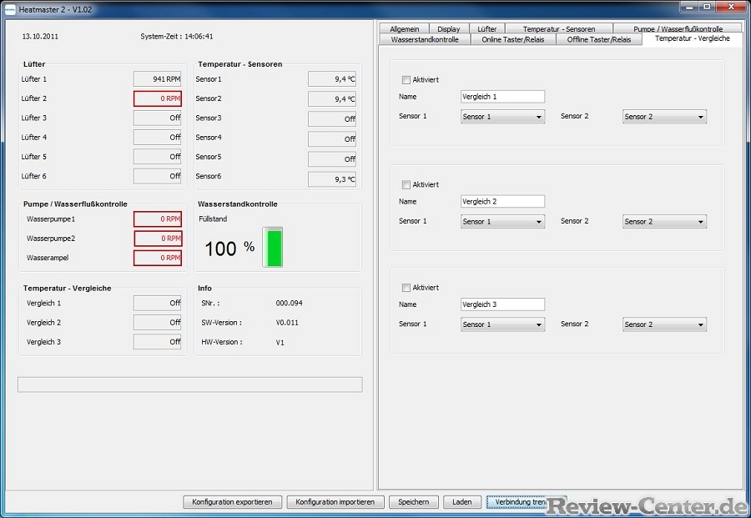Open Sensor 2 dropdown in Vergleich 1 group
Viewport: 751px width, 518px height.
coord(664,117)
